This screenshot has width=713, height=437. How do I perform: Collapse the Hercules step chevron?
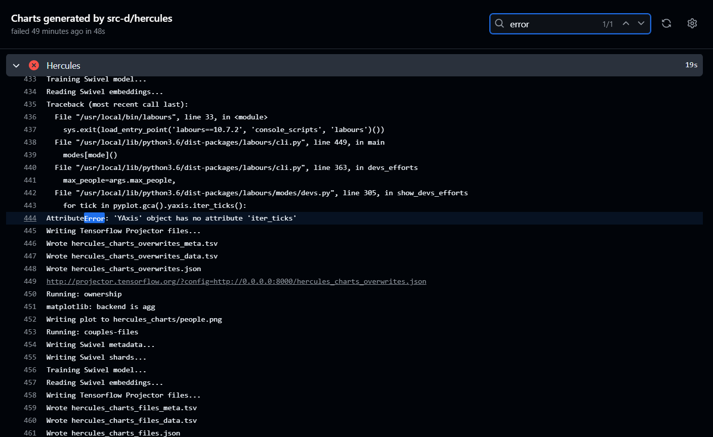(16, 66)
